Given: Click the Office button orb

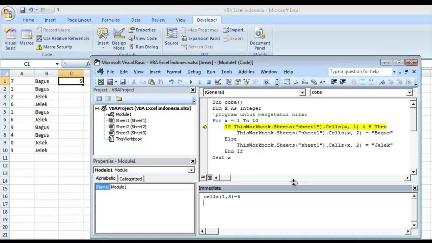Looking at the screenshot, I should pyautogui.click(x=8, y=13).
